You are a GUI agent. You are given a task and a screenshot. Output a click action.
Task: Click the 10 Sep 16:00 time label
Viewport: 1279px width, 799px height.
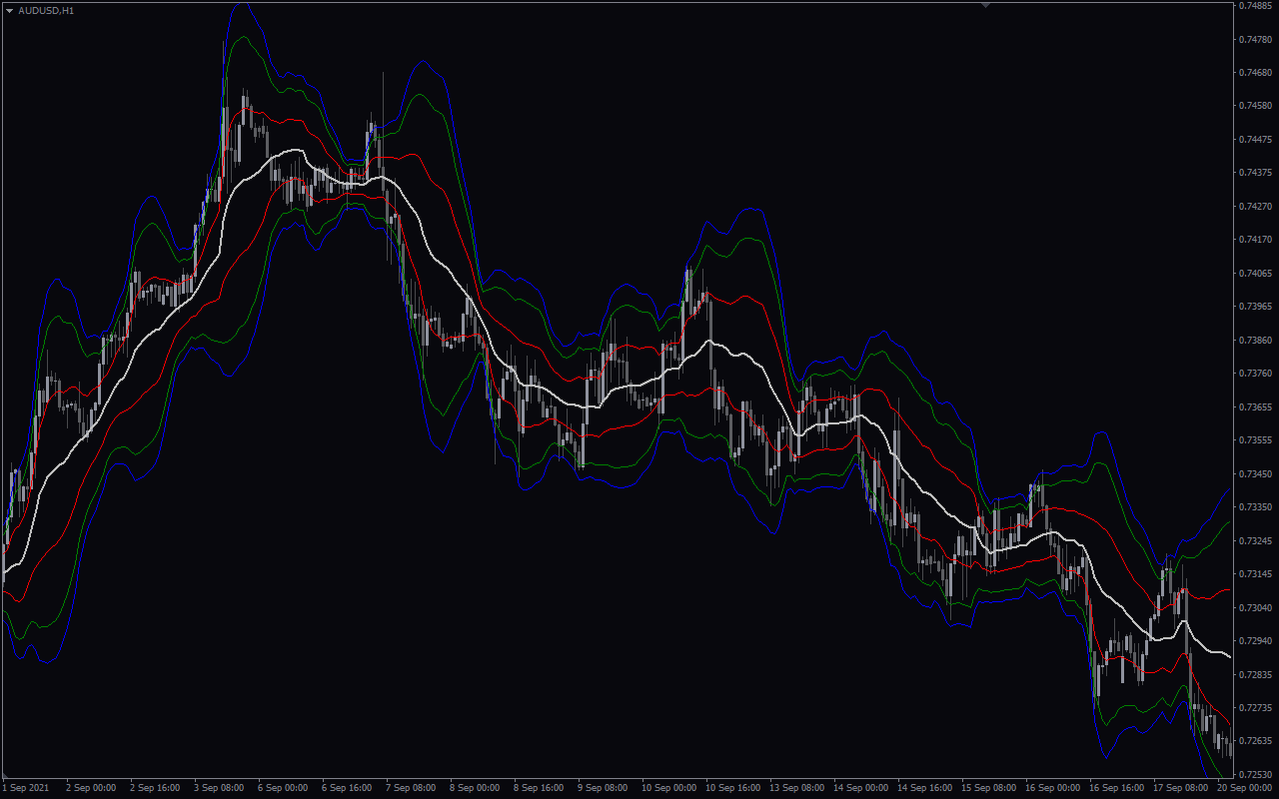[733, 788]
